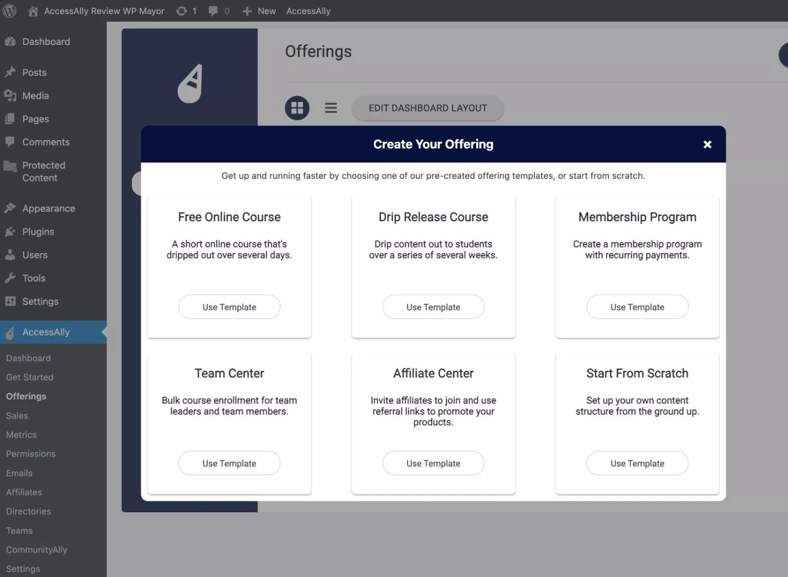
Task: Click the AccessAlly sidebar logo icon
Action: point(10,332)
